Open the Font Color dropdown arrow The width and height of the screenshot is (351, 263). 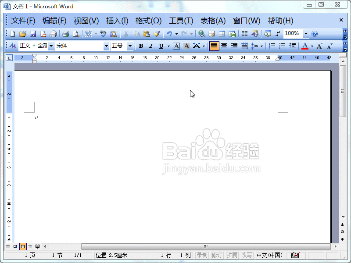tap(312, 46)
